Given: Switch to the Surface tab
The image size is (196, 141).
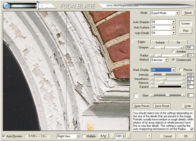Looking at the screenshot, I should click(x=160, y=43).
